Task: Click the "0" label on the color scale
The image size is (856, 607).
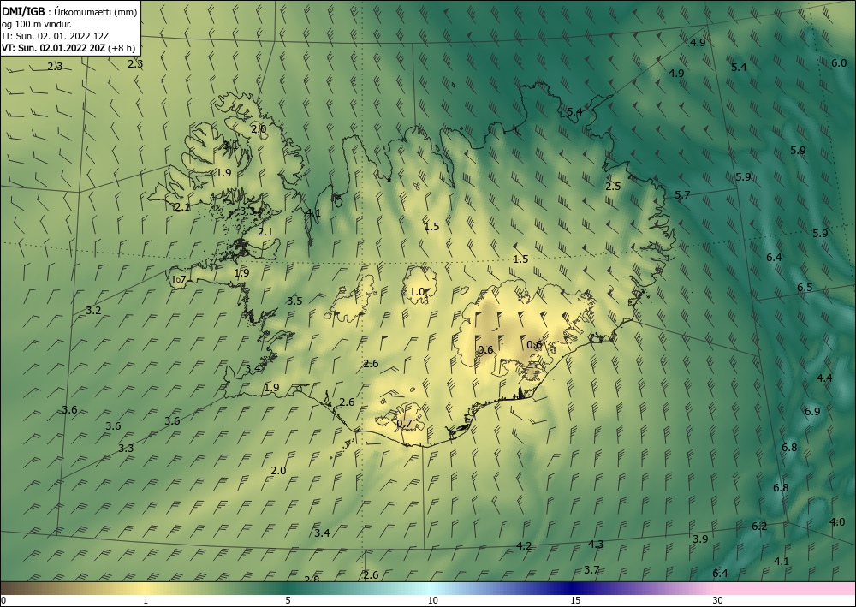Action: click(x=3, y=601)
